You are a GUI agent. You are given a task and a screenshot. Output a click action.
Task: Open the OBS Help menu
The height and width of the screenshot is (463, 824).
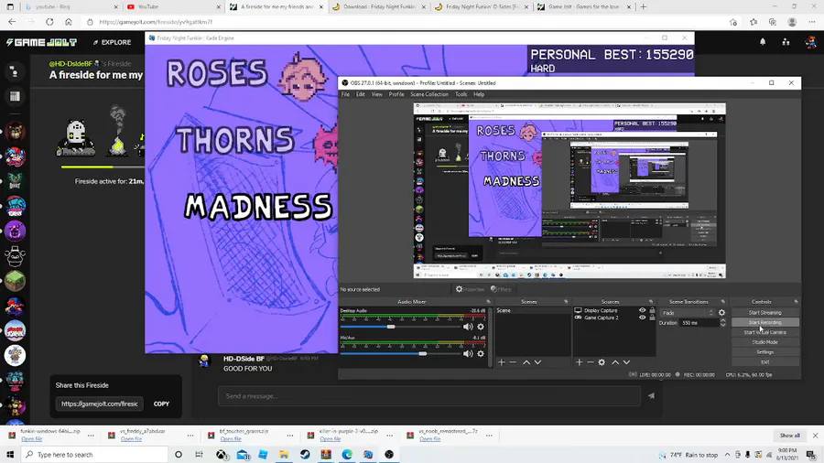tap(479, 94)
